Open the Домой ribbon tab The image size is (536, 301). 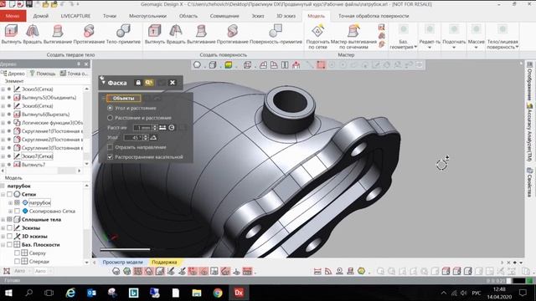coord(41,16)
